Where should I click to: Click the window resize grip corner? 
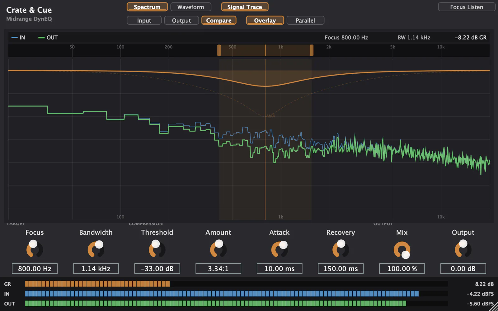pyautogui.click(x=494, y=307)
